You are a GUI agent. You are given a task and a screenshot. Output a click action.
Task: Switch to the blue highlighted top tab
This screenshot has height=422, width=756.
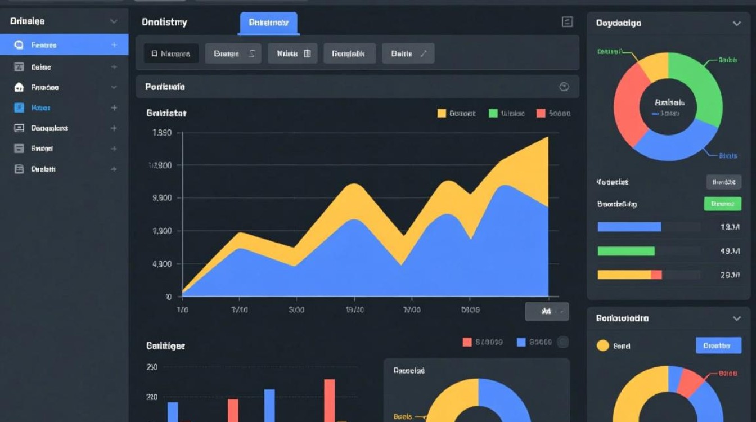pos(268,23)
